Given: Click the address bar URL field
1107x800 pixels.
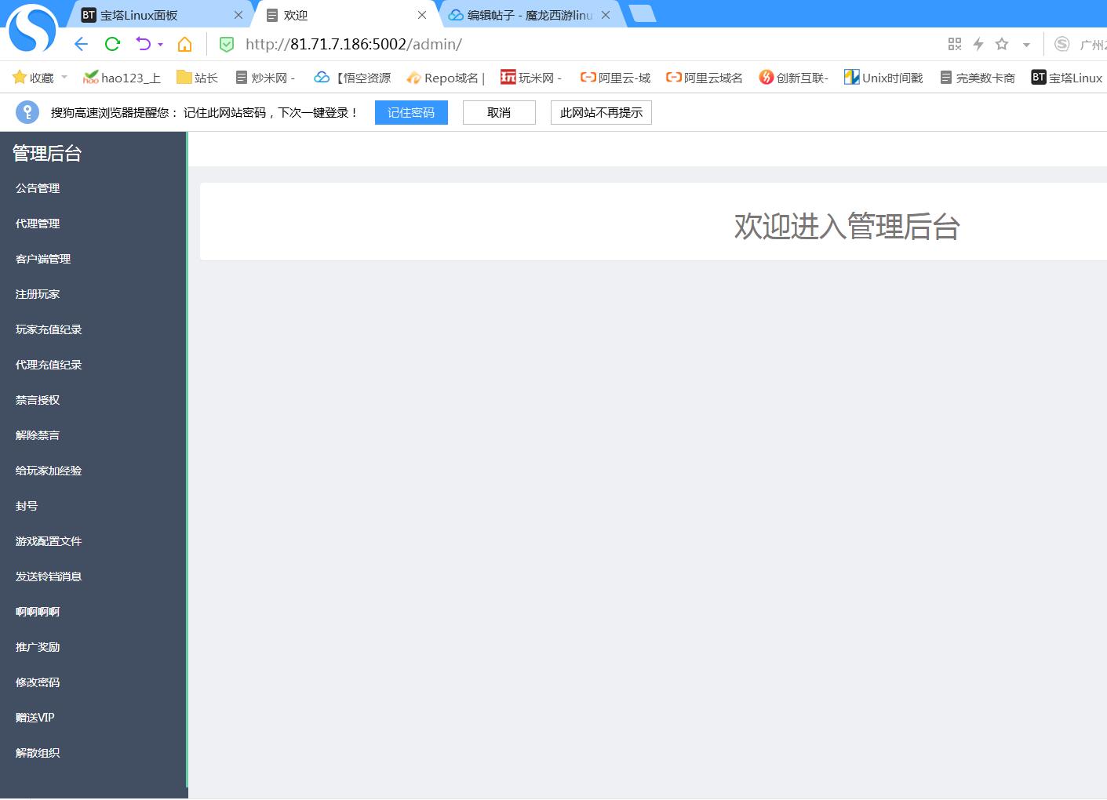Looking at the screenshot, I should (549, 44).
